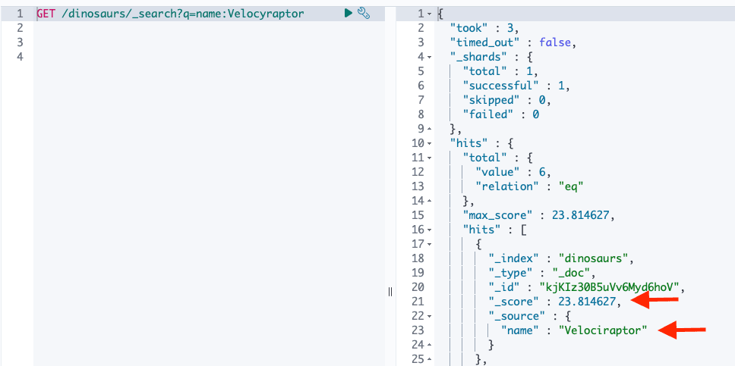Collapse the "hits" array at line 16
This screenshot has height=366, width=735.
click(431, 230)
